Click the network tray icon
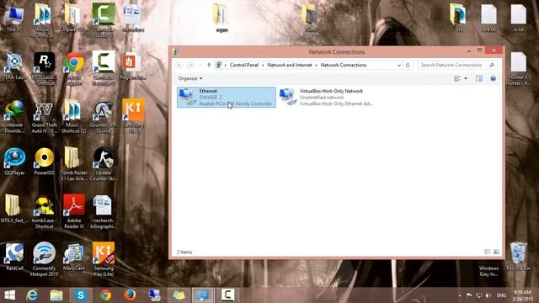This screenshot has width=539, height=303. pos(479,295)
